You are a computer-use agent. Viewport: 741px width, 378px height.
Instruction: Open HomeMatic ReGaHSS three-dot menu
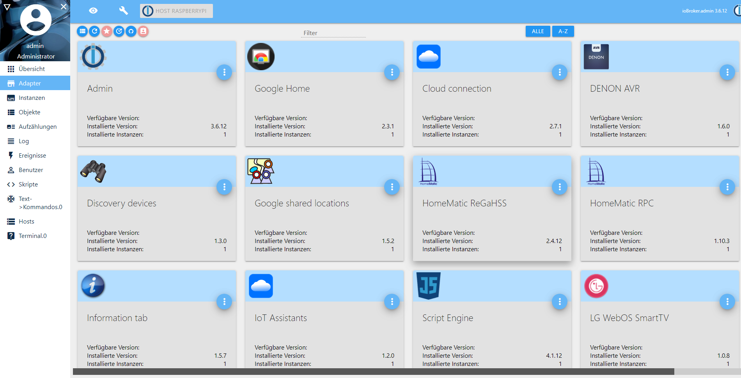point(560,187)
